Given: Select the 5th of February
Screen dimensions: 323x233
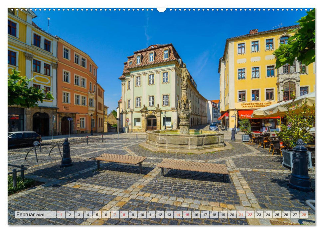Looking at the screenshot, I should point(97,215).
